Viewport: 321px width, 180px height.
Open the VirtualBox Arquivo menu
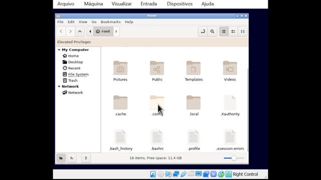[x=66, y=4]
